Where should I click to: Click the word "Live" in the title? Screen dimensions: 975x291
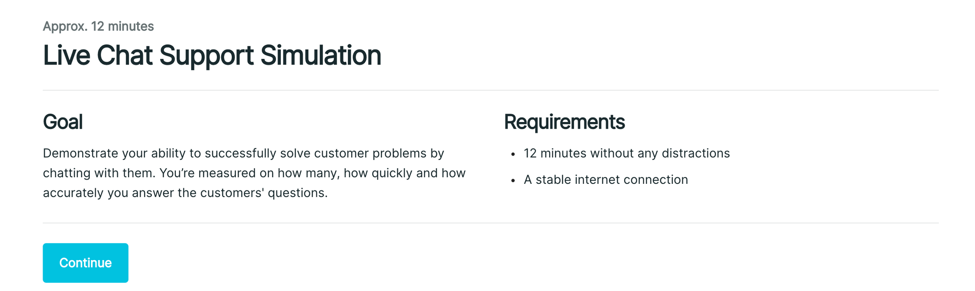pyautogui.click(x=66, y=55)
